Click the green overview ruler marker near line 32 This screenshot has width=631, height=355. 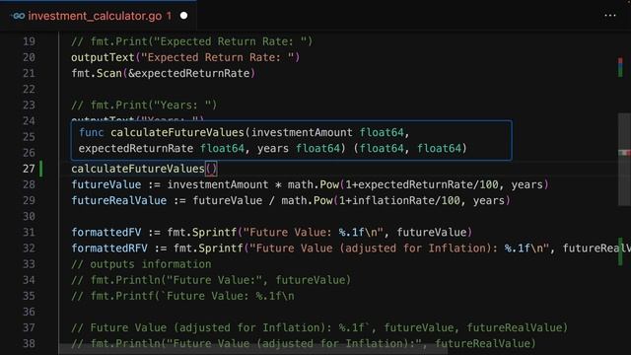[620, 251]
